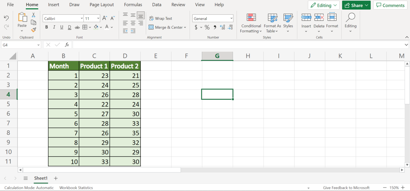Image resolution: width=410 pixels, height=191 pixels.
Task: Apply bold formatting
Action: [46, 27]
